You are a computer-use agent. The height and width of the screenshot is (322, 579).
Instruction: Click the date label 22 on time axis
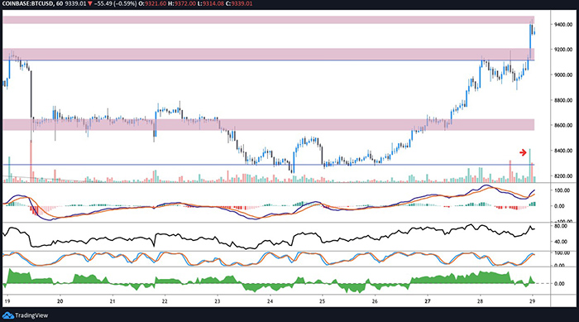click(x=165, y=301)
